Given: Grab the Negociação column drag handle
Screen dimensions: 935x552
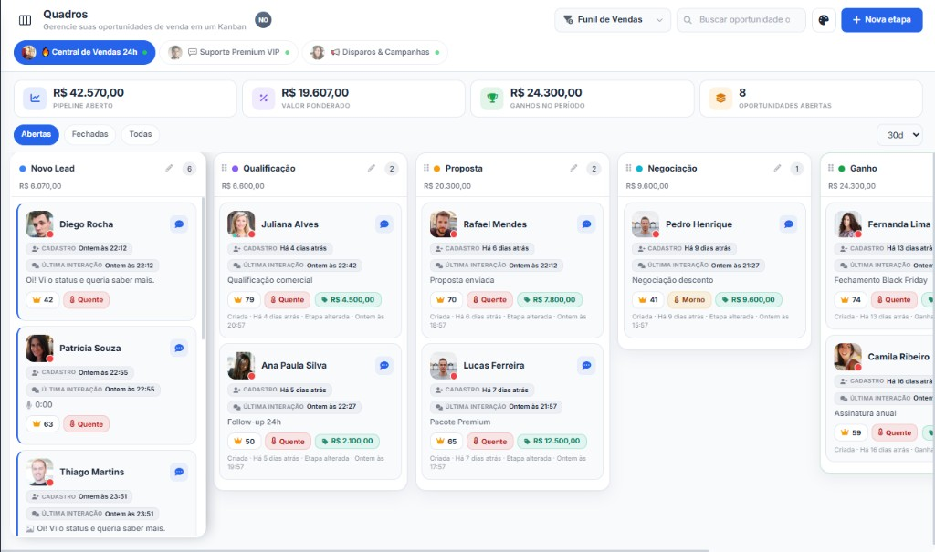Looking at the screenshot, I should (628, 168).
